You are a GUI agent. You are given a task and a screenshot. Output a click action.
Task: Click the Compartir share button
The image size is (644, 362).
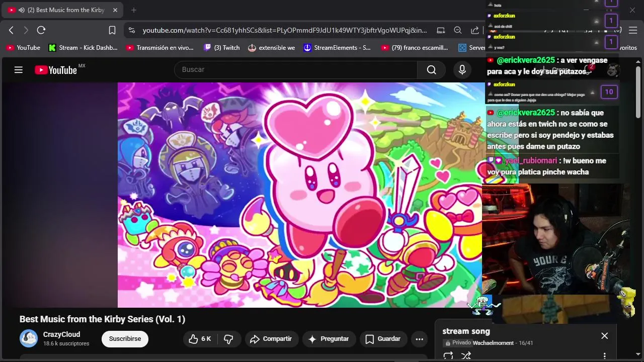[272, 339]
